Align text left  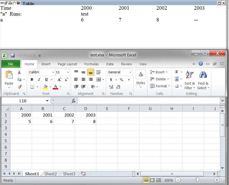pos(76,79)
